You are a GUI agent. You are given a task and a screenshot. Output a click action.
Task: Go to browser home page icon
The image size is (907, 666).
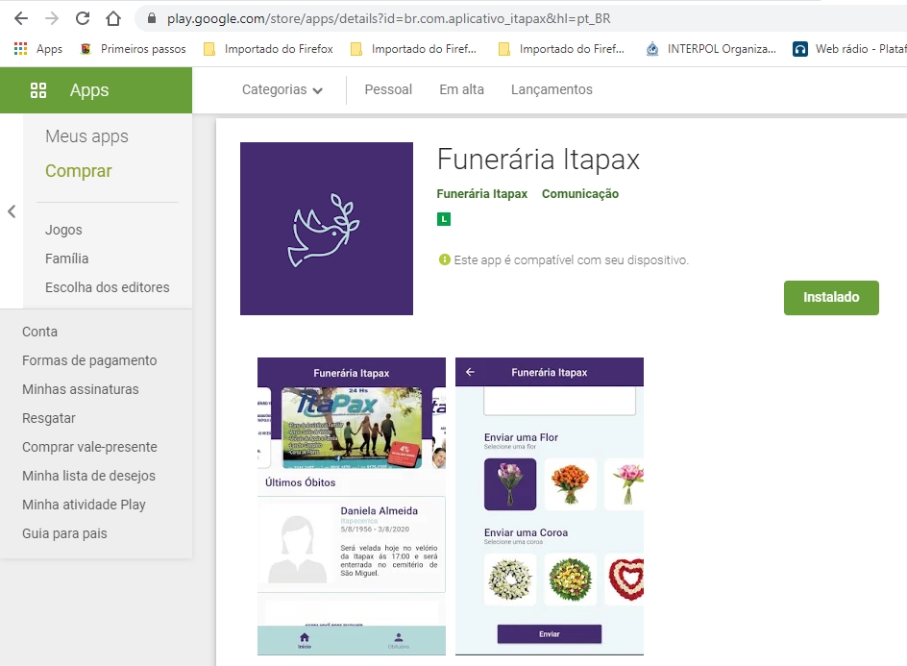tap(113, 18)
